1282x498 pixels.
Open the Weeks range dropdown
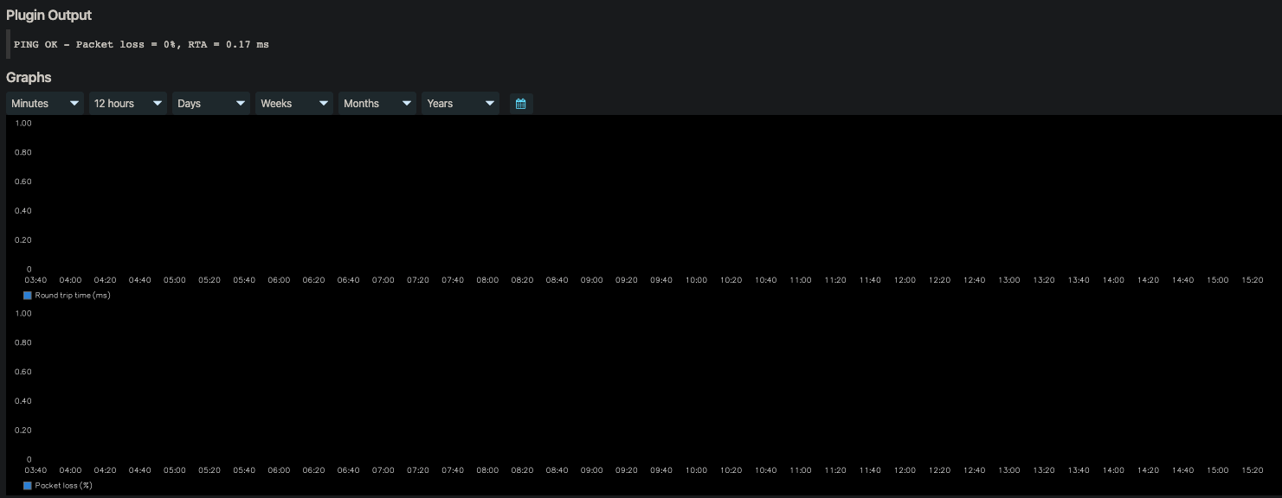(x=293, y=103)
